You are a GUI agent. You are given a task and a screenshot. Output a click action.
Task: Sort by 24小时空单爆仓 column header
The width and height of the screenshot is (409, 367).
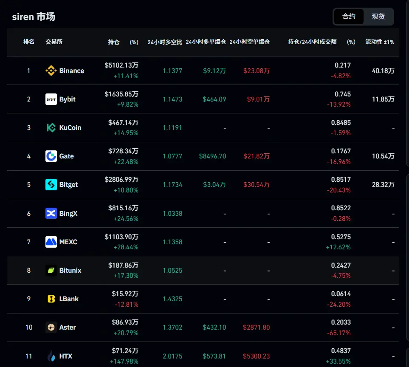[x=250, y=42]
